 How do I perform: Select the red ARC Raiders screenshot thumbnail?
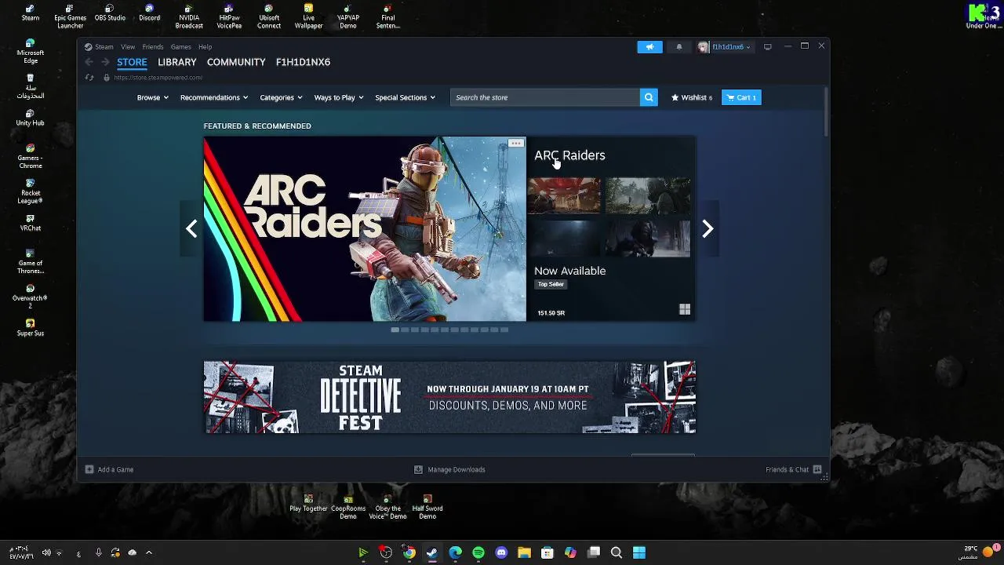(x=564, y=195)
